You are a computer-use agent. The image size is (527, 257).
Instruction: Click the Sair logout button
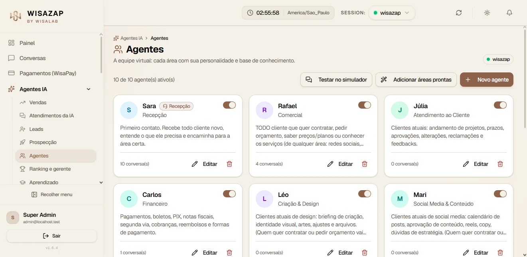point(51,236)
